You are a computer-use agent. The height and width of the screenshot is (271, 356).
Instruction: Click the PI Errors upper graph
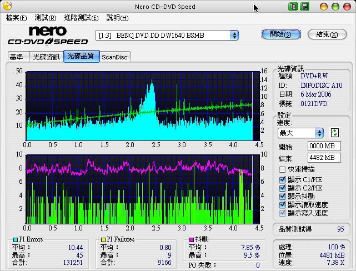tap(143, 106)
